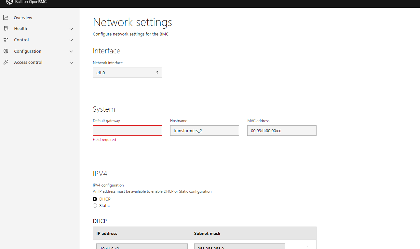The width and height of the screenshot is (420, 249).
Task: Click the Health checklist icon in sidebar
Action: [x=6, y=28]
